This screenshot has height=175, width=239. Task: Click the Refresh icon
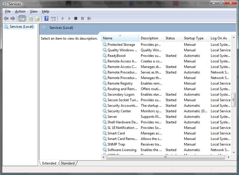(x=31, y=18)
